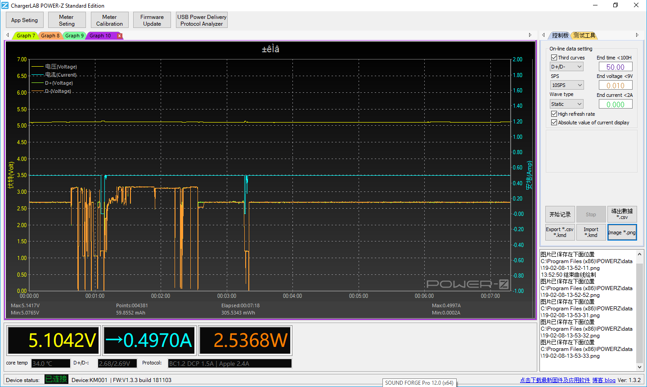Restore down the POWER-Z window
The height and width of the screenshot is (387, 647).
click(x=616, y=5)
